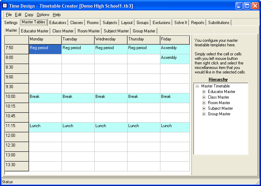Collapse the Master Timetable root node

(x=197, y=86)
